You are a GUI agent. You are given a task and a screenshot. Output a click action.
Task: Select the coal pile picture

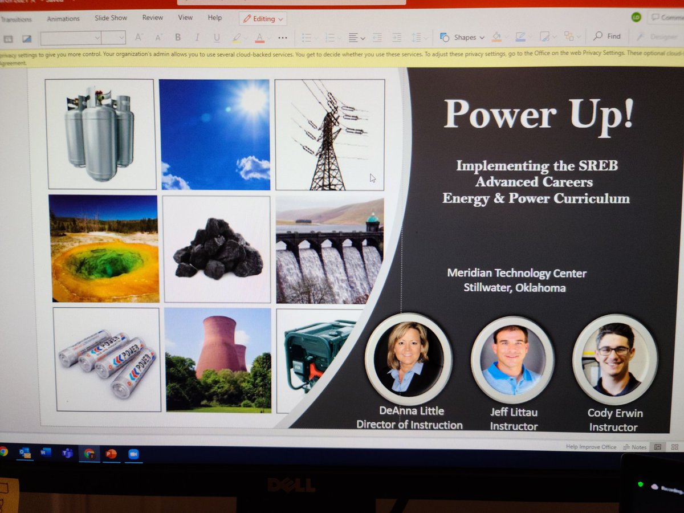point(217,249)
